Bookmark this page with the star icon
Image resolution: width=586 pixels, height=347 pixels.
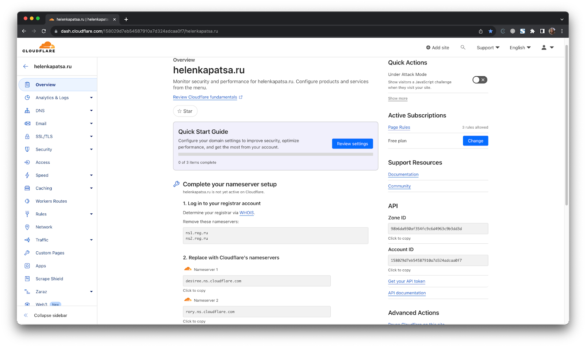[x=490, y=31]
